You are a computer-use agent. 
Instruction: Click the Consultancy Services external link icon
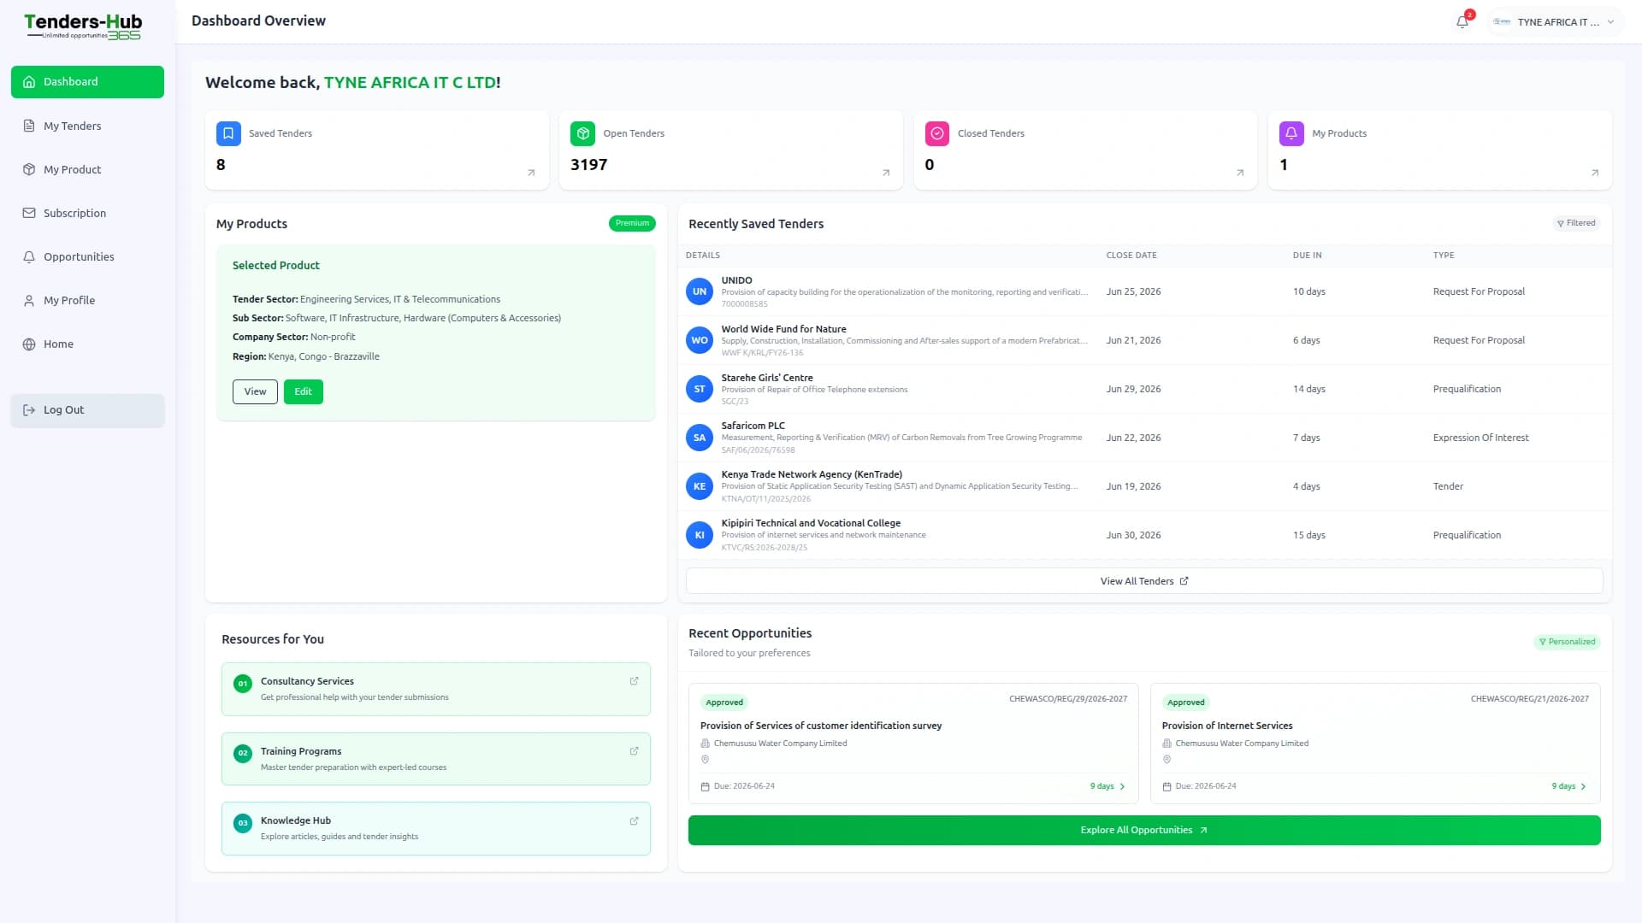[634, 681]
